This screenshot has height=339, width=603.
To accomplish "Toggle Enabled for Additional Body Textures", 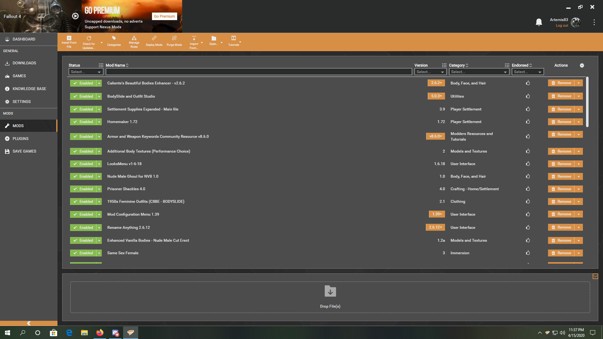I will (83, 151).
